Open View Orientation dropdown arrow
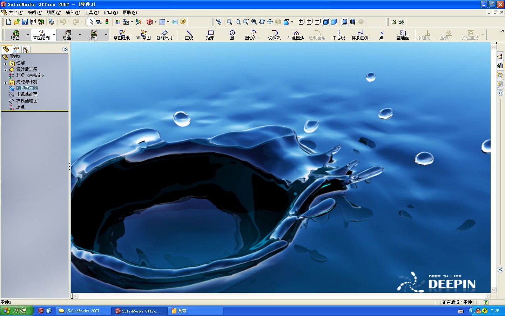This screenshot has width=505, height=316. click(292, 22)
